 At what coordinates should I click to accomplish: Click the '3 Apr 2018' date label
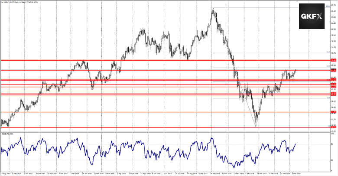pyautogui.click(x=121, y=173)
